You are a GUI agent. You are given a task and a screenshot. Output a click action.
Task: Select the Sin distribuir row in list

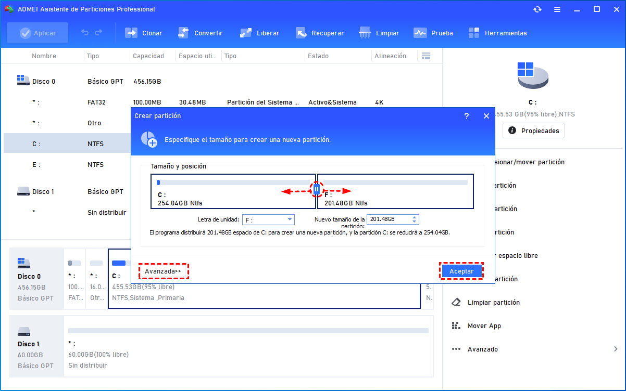pyautogui.click(x=67, y=213)
